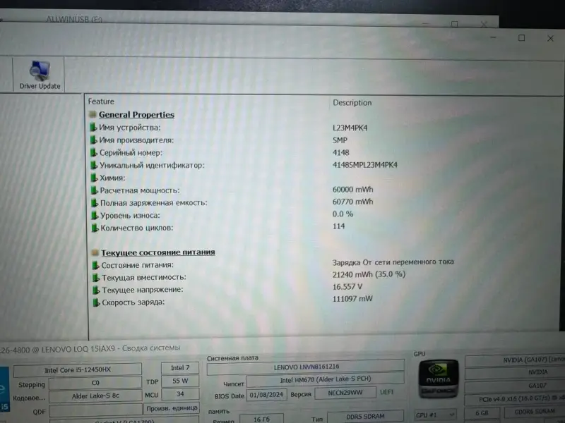Click the battery icon beside Текущее напряжение
This screenshot has width=565, height=423.
96,290
